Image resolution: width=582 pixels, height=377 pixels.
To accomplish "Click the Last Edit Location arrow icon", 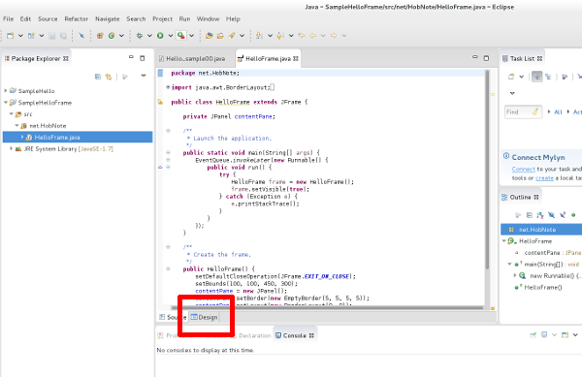I will click(302, 36).
